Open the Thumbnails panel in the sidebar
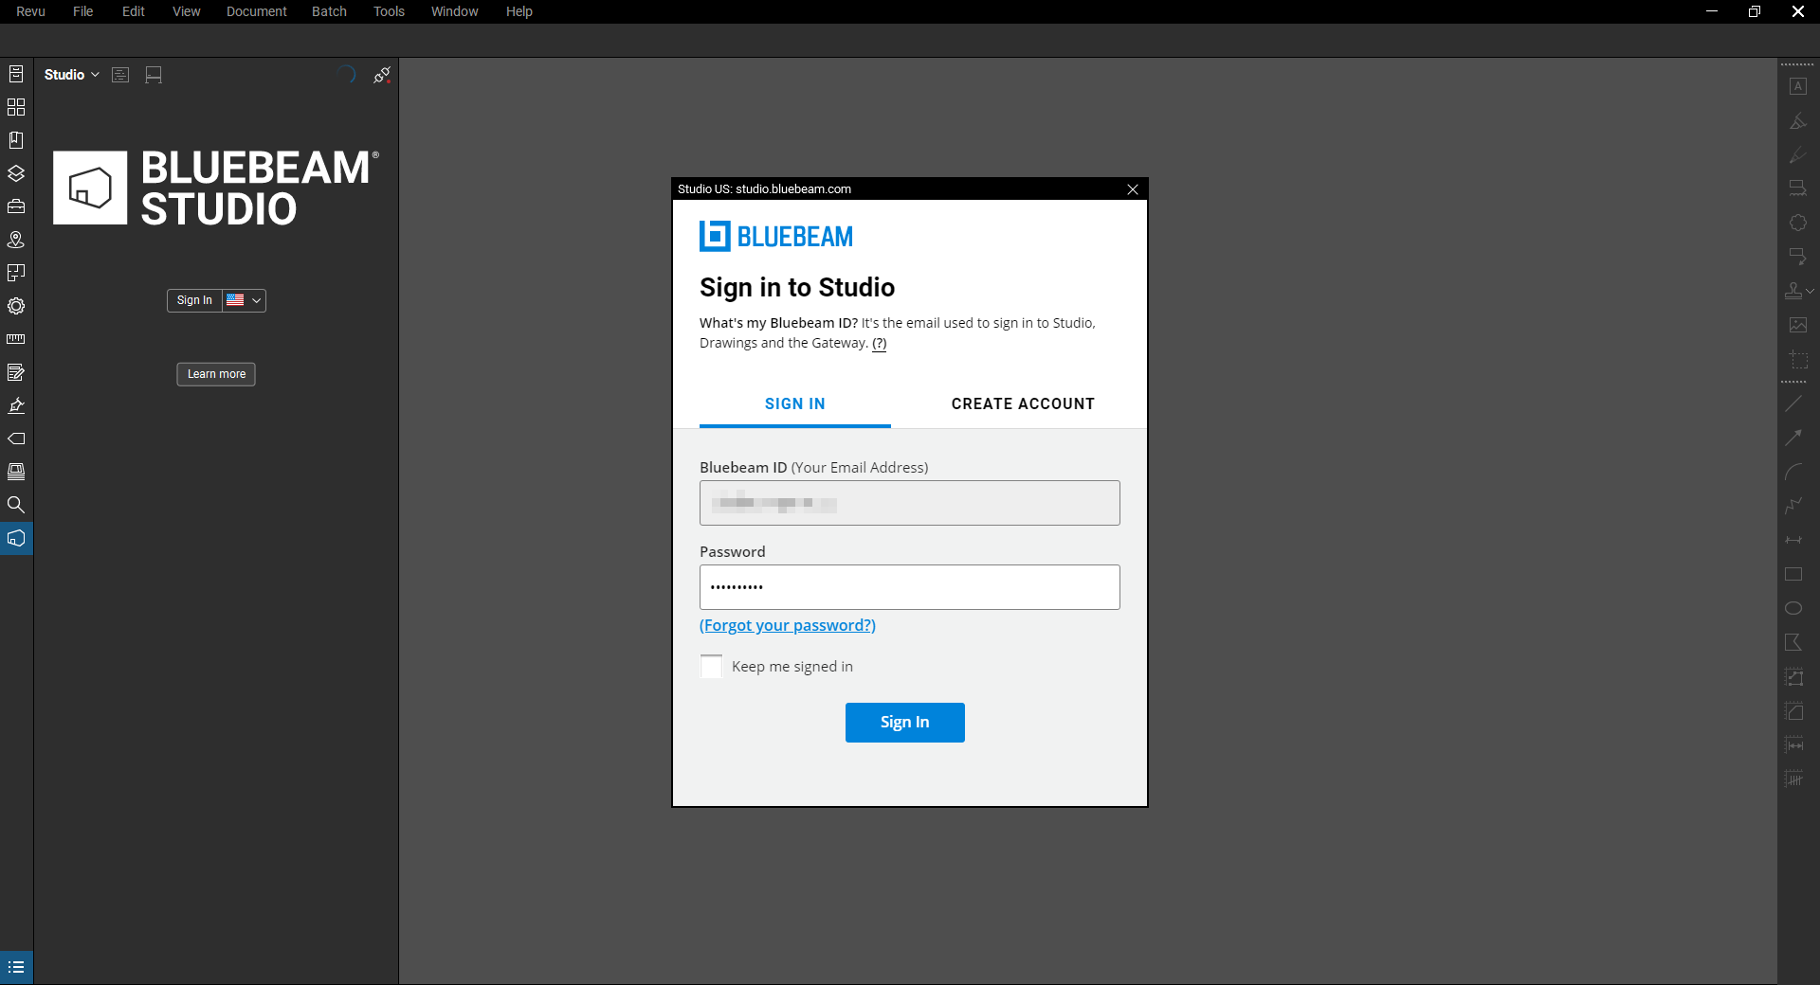Image resolution: width=1820 pixels, height=985 pixels. tap(16, 107)
